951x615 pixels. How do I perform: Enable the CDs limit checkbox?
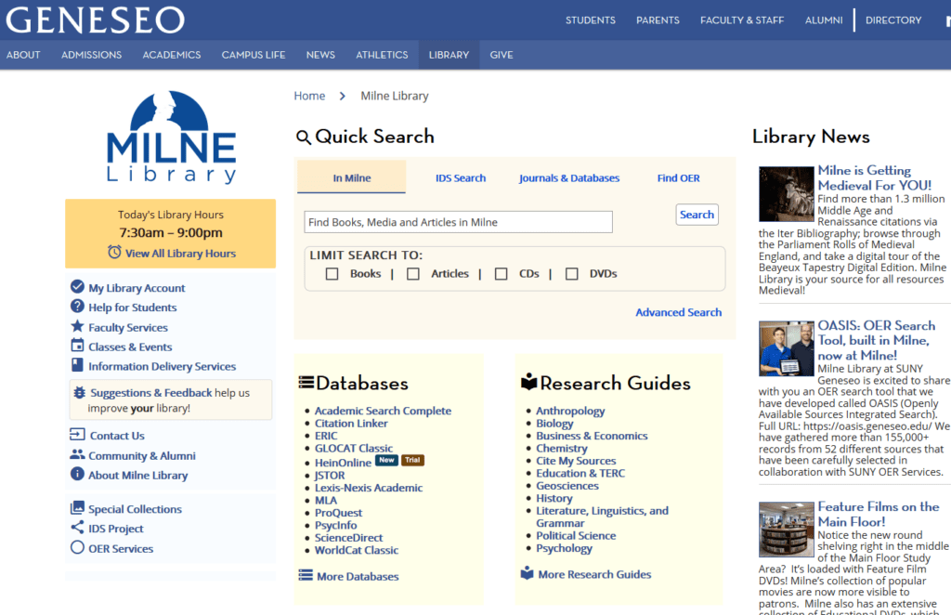[x=502, y=273]
